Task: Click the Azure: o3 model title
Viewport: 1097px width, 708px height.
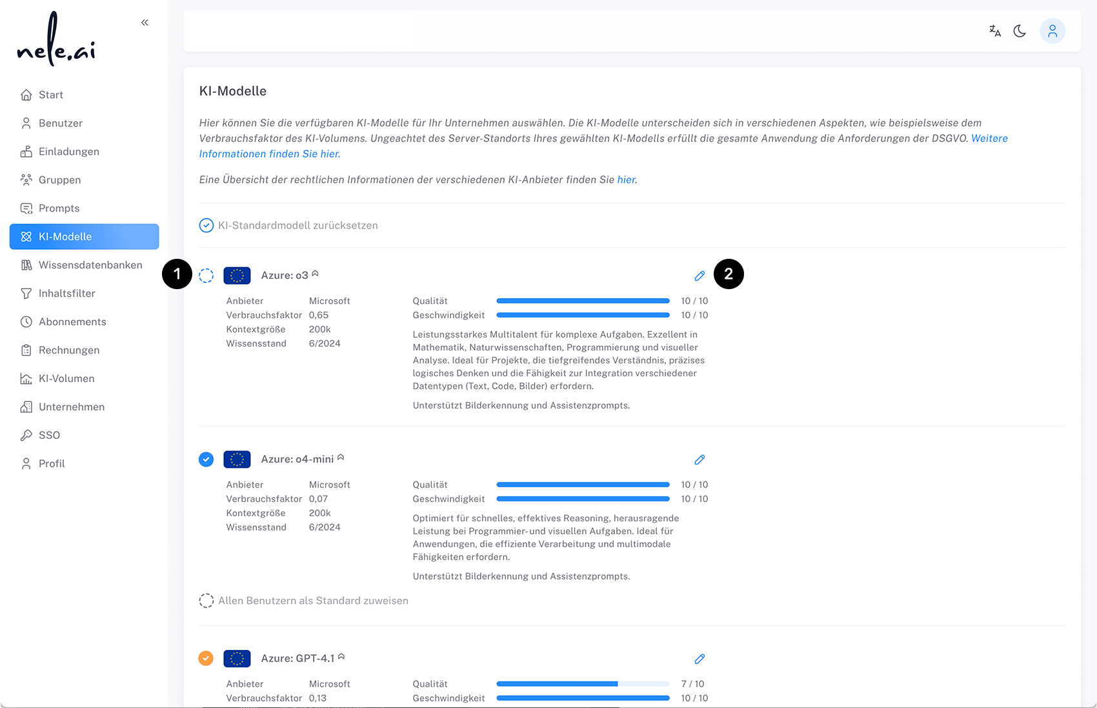Action: coord(285,276)
